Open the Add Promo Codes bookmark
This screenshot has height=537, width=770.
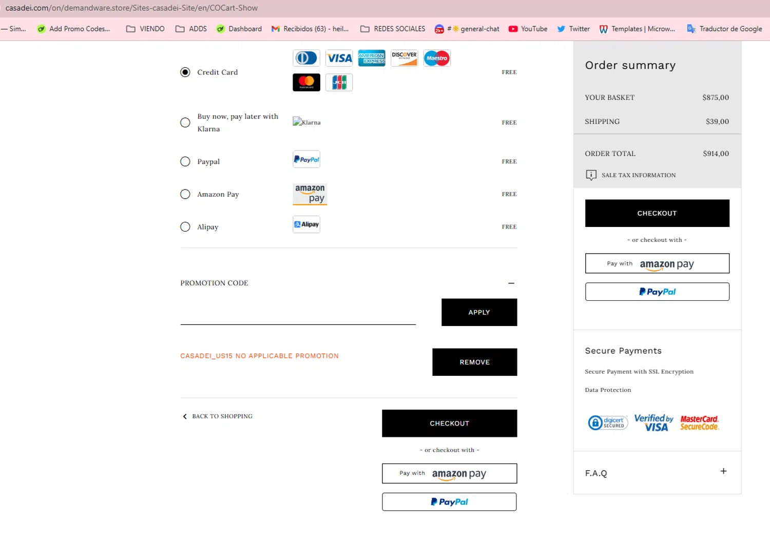coord(73,29)
